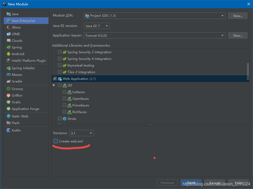This screenshot has height=189, width=253.
Task: Click the New button beside Module SDK
Action: (238, 16)
